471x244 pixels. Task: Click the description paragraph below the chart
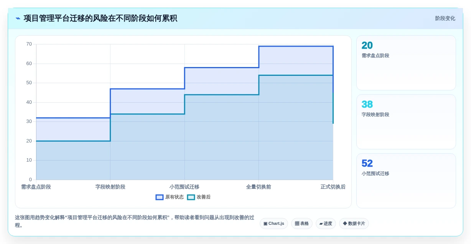click(134, 221)
